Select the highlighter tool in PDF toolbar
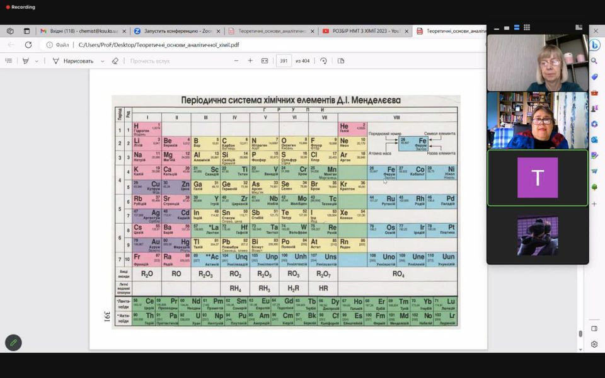This screenshot has height=378, width=605. 26,61
